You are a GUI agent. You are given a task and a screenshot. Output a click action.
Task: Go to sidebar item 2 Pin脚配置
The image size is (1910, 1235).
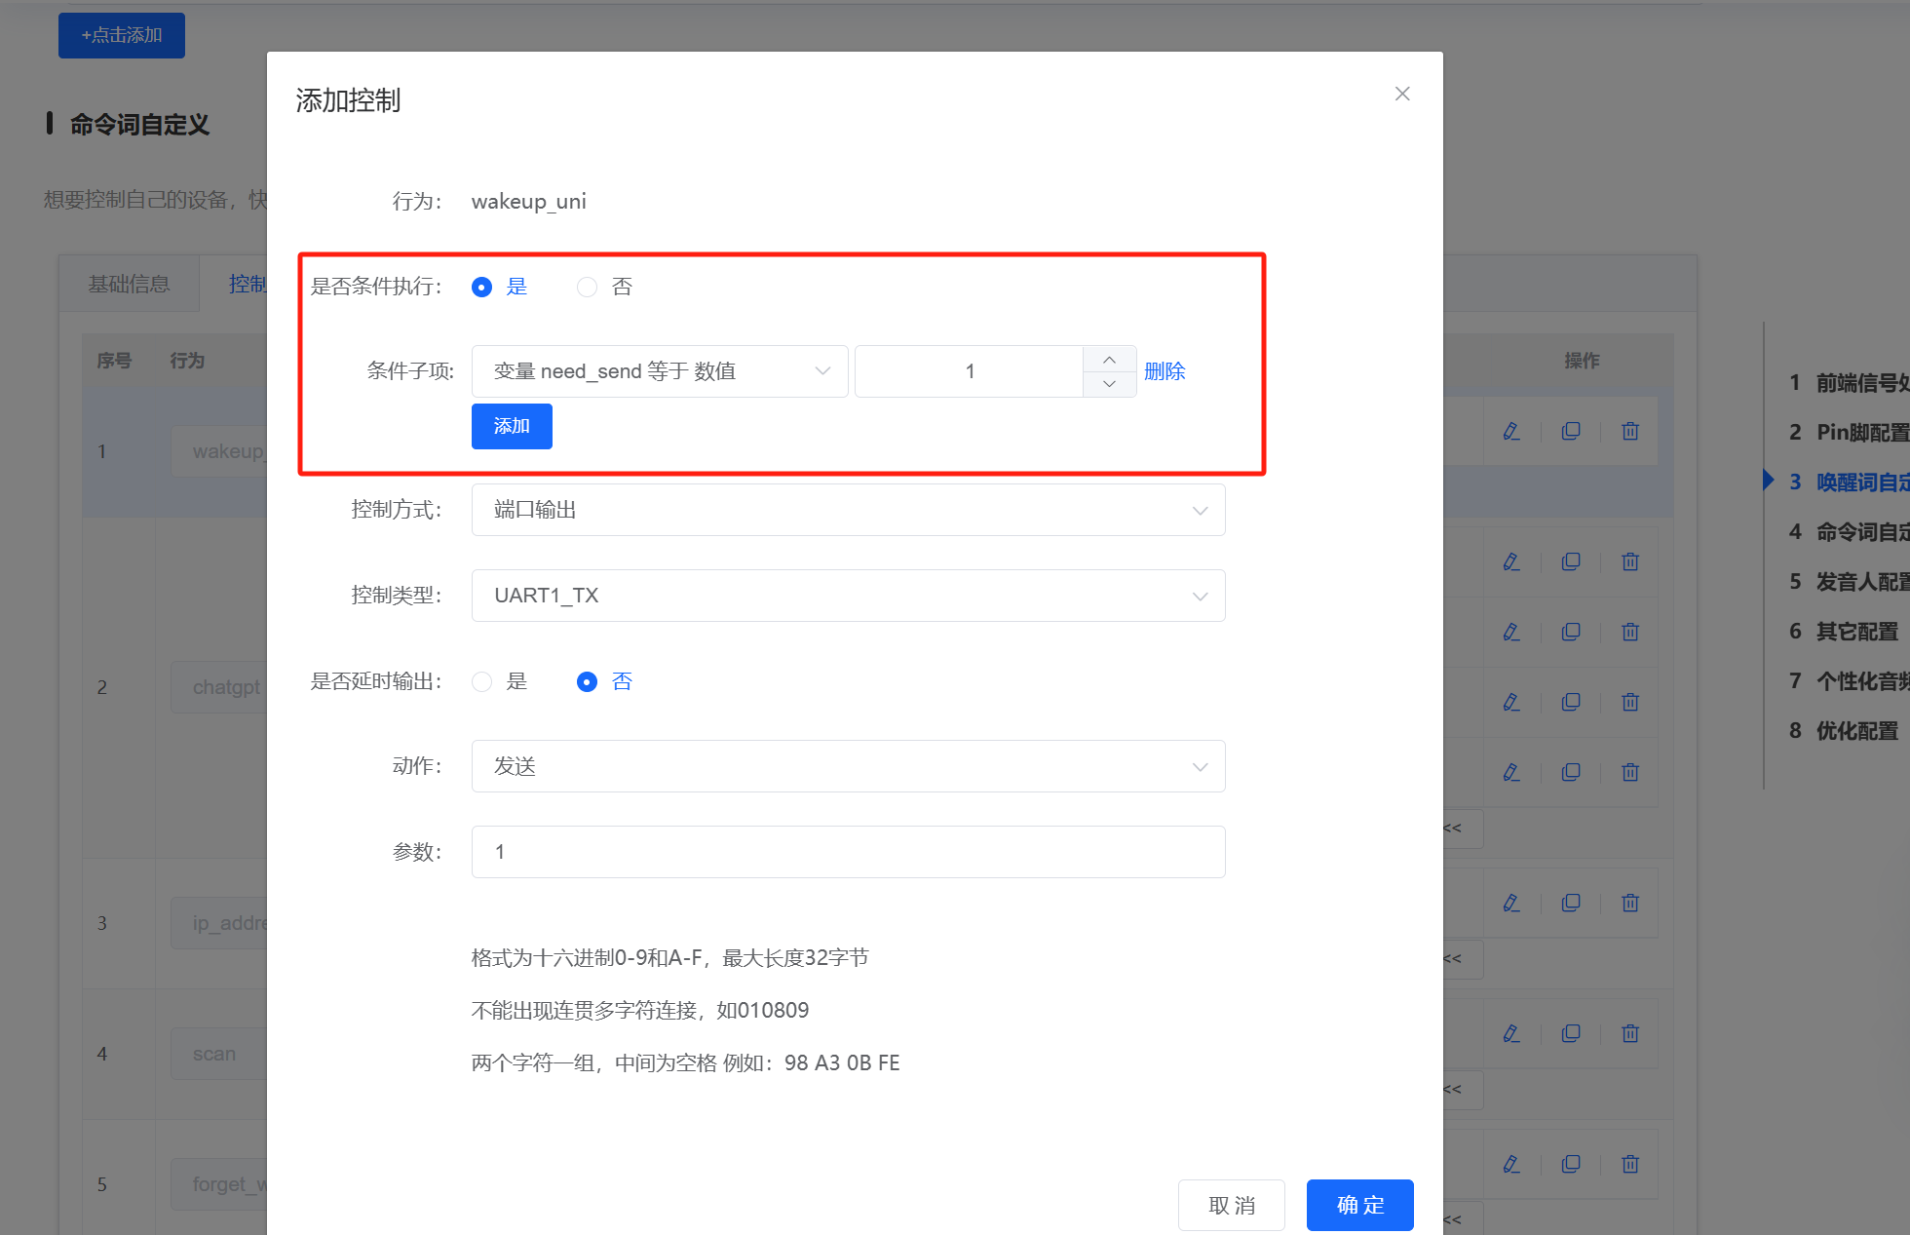1848,432
